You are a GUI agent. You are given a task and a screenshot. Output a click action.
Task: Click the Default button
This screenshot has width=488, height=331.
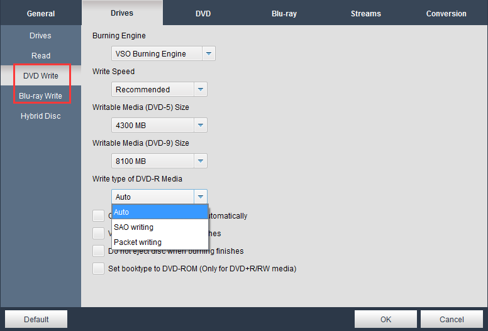coord(36,319)
